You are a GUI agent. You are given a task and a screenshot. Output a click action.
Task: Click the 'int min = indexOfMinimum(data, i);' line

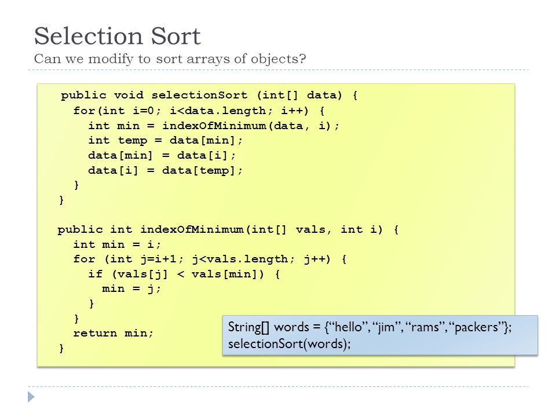214,126
